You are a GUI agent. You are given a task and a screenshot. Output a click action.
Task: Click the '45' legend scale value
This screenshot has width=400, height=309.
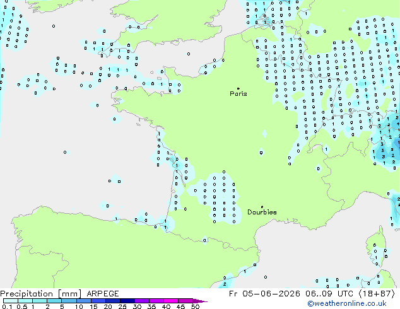click(x=180, y=306)
